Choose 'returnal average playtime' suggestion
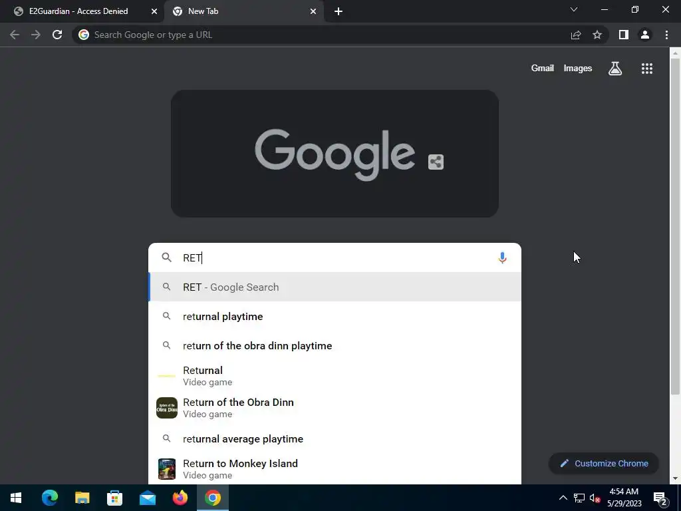Image resolution: width=681 pixels, height=511 pixels. click(x=335, y=439)
